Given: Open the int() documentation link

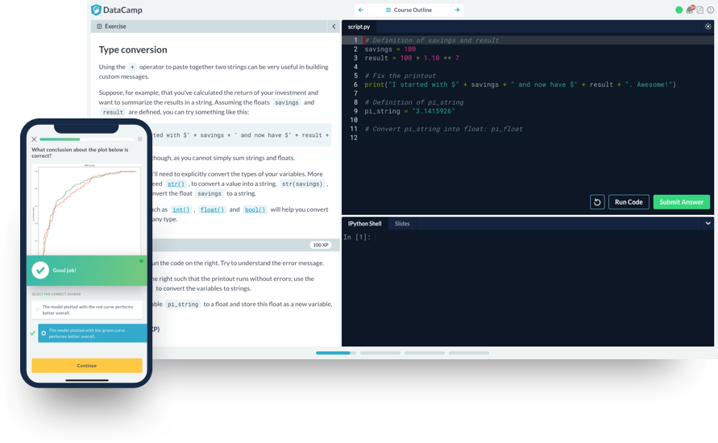Looking at the screenshot, I should [x=181, y=209].
